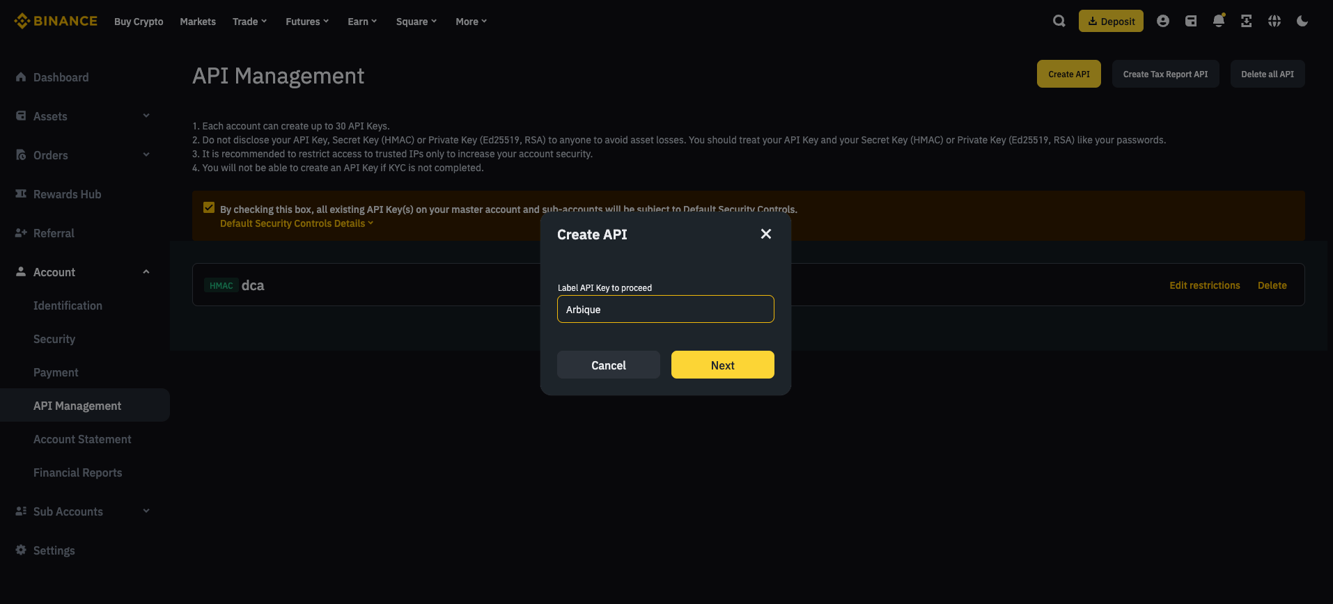Open the Trade dropdown menu
1333x604 pixels.
(249, 22)
